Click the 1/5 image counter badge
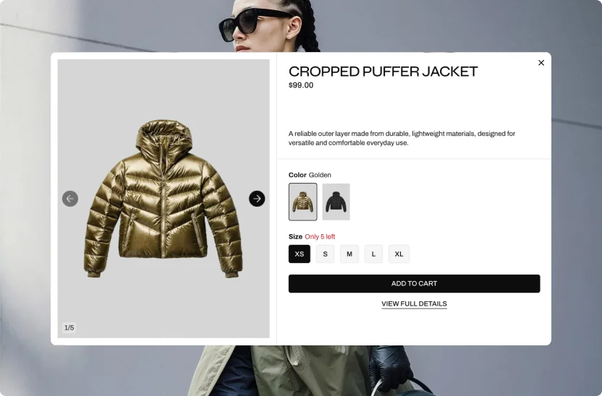The width and height of the screenshot is (602, 396). point(69,328)
